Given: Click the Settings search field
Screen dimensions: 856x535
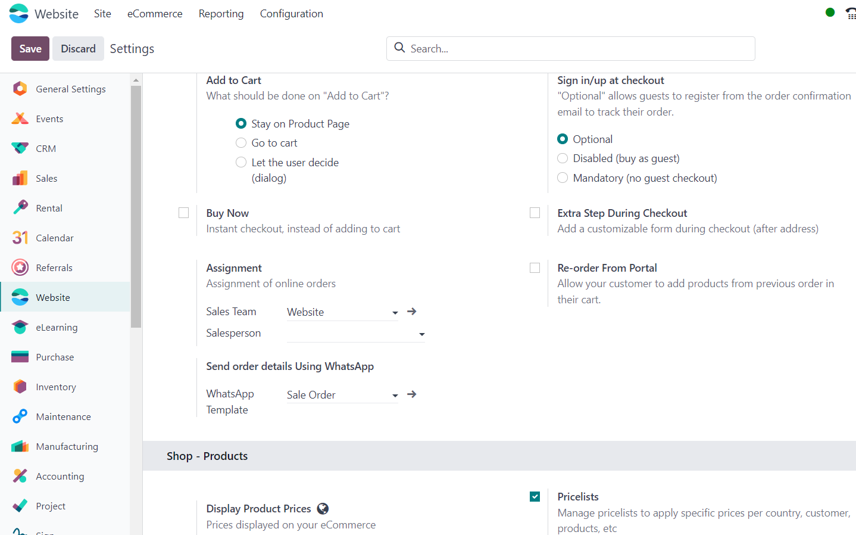Looking at the screenshot, I should click(577, 49).
